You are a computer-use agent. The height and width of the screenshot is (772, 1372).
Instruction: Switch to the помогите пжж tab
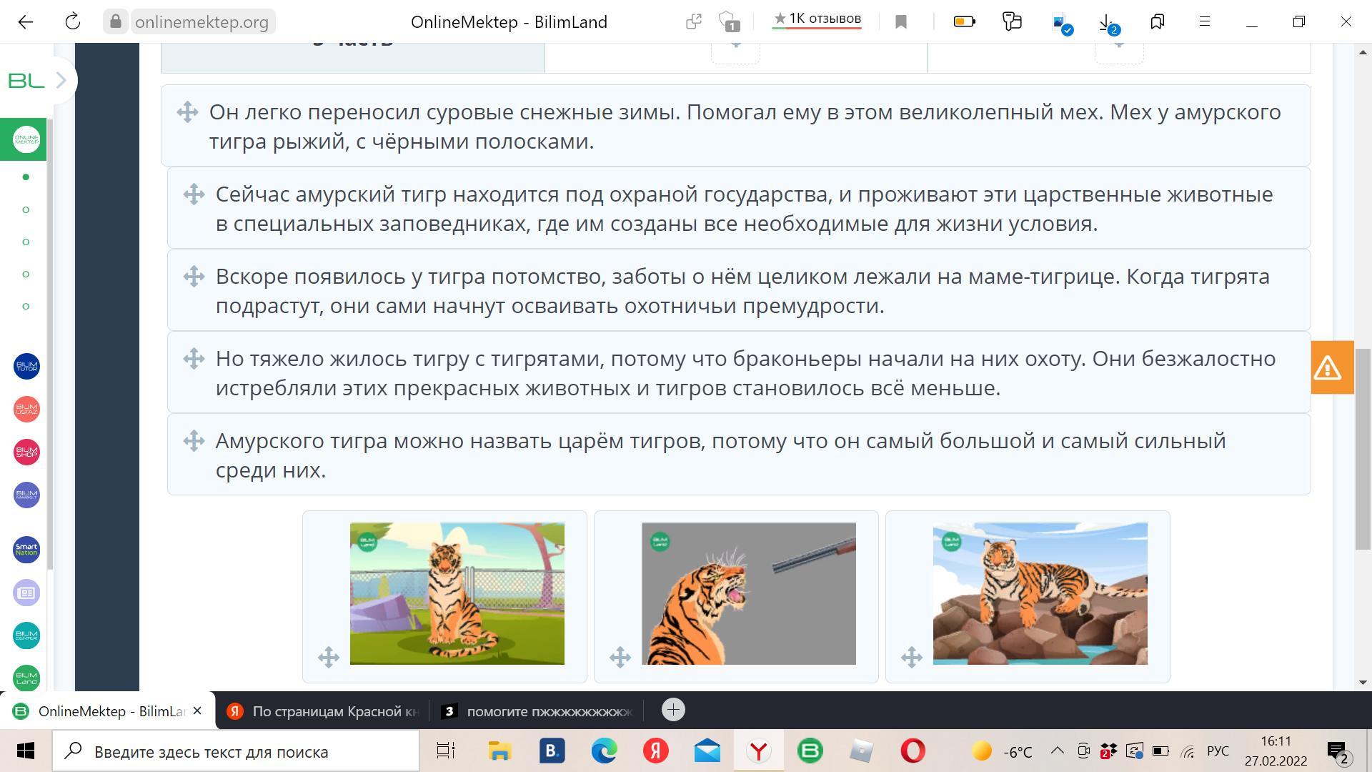[540, 711]
